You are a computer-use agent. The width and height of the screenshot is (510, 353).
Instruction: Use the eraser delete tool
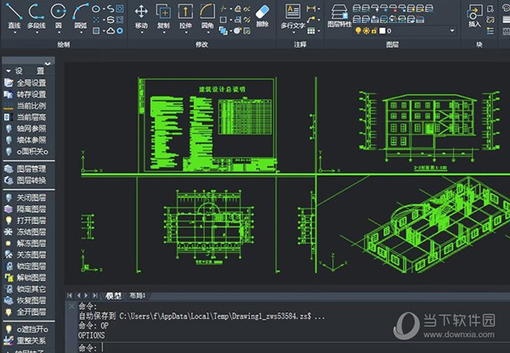[262, 15]
